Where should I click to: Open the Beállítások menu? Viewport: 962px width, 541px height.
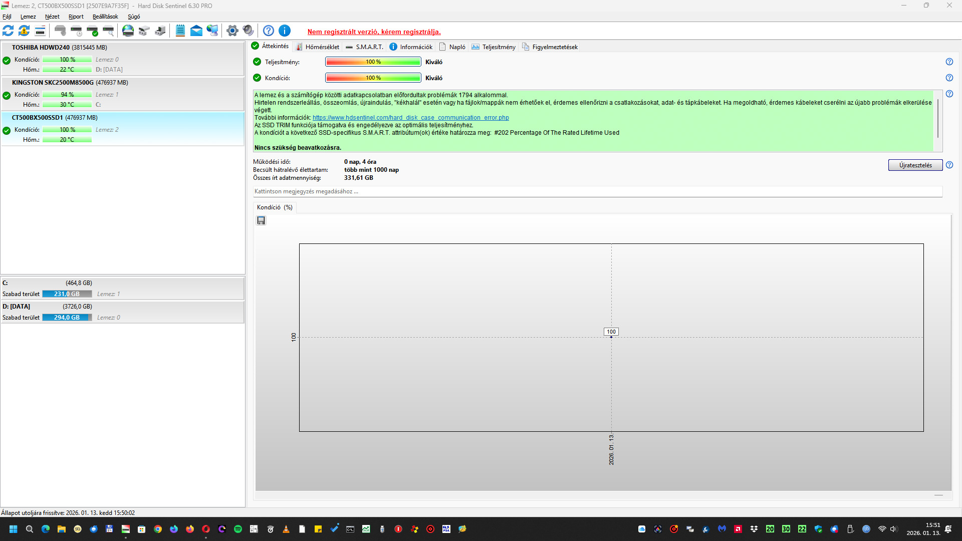pos(105,17)
